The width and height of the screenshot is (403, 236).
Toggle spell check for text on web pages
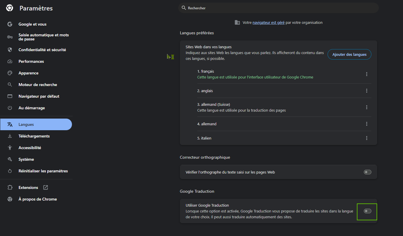pyautogui.click(x=367, y=172)
